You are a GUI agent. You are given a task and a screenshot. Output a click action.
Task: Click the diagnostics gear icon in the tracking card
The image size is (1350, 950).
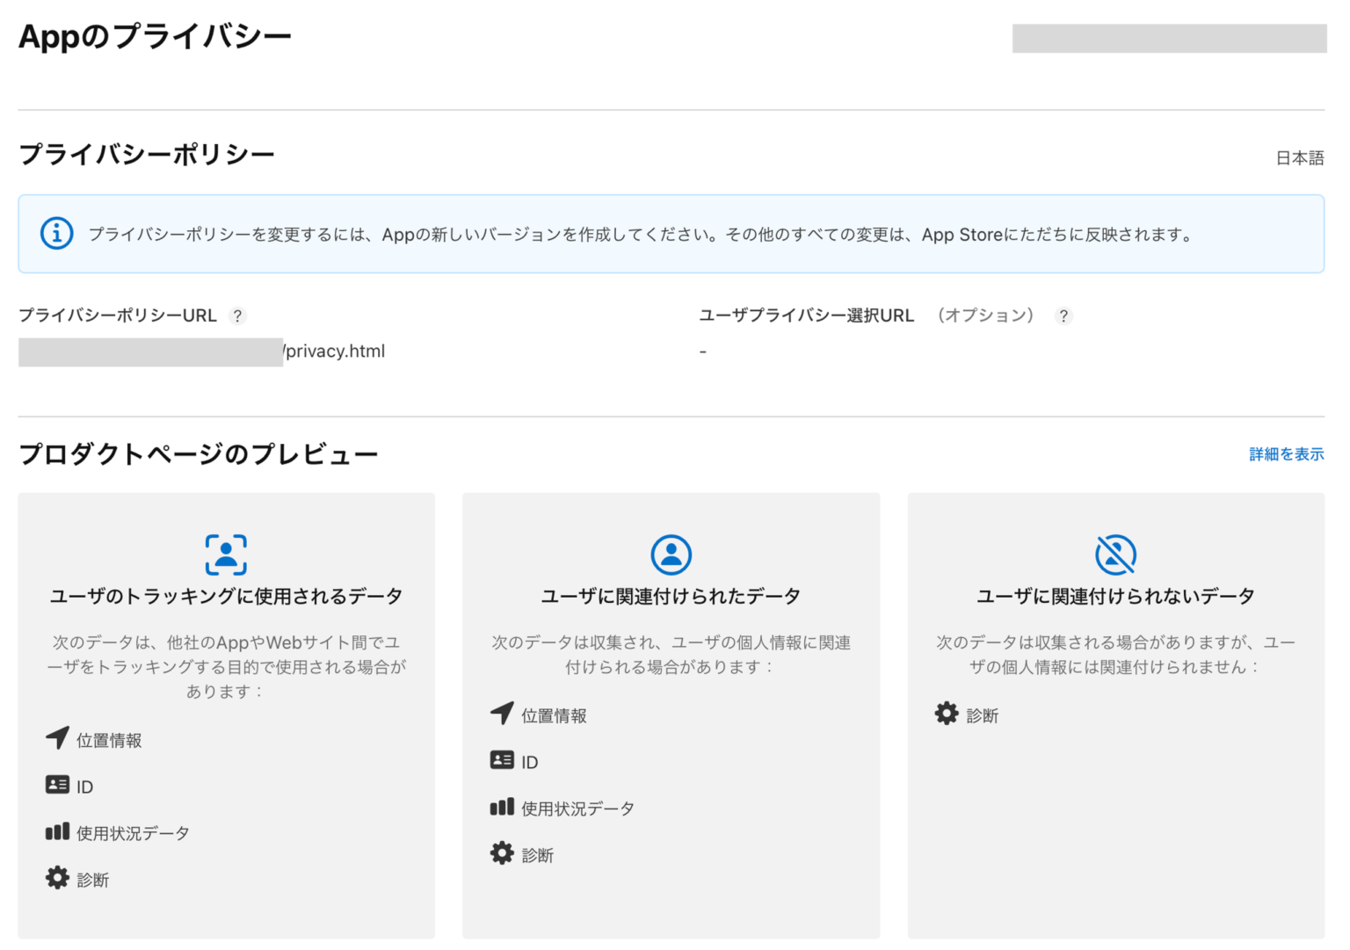pyautogui.click(x=56, y=878)
